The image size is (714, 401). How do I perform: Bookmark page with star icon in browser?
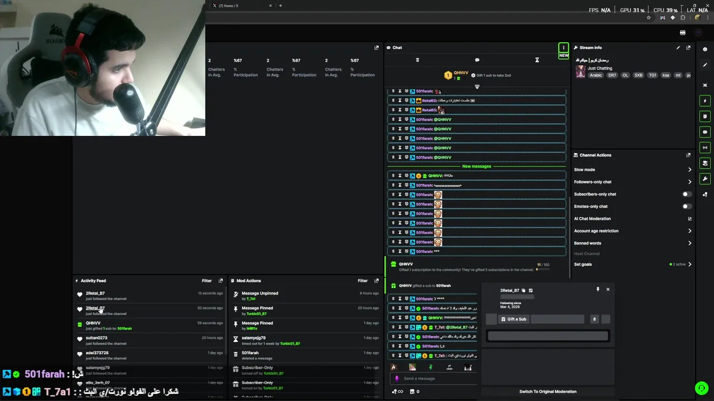(x=648, y=18)
